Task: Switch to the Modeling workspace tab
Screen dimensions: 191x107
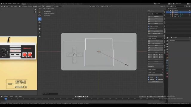Action: coord(29,4)
